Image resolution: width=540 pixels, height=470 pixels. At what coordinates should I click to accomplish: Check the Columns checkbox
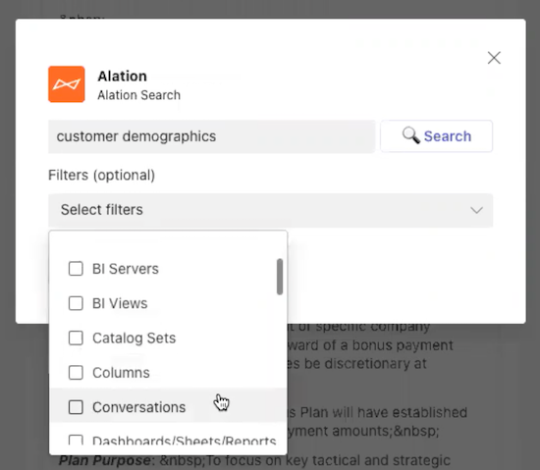point(76,373)
